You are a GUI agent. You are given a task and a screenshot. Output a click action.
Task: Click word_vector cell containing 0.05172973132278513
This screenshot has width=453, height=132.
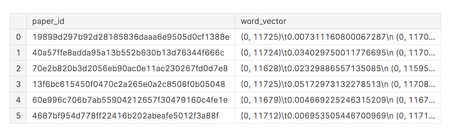(x=338, y=84)
